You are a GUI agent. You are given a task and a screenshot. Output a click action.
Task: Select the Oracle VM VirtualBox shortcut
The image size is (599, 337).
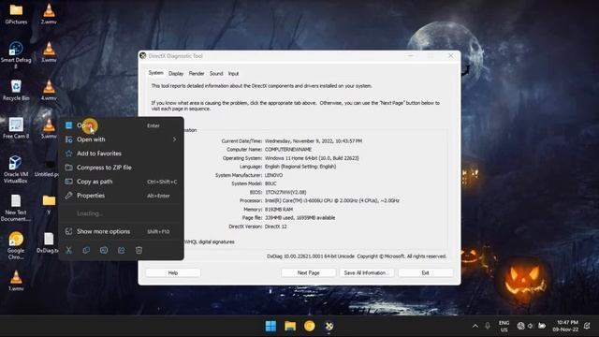pyautogui.click(x=16, y=169)
